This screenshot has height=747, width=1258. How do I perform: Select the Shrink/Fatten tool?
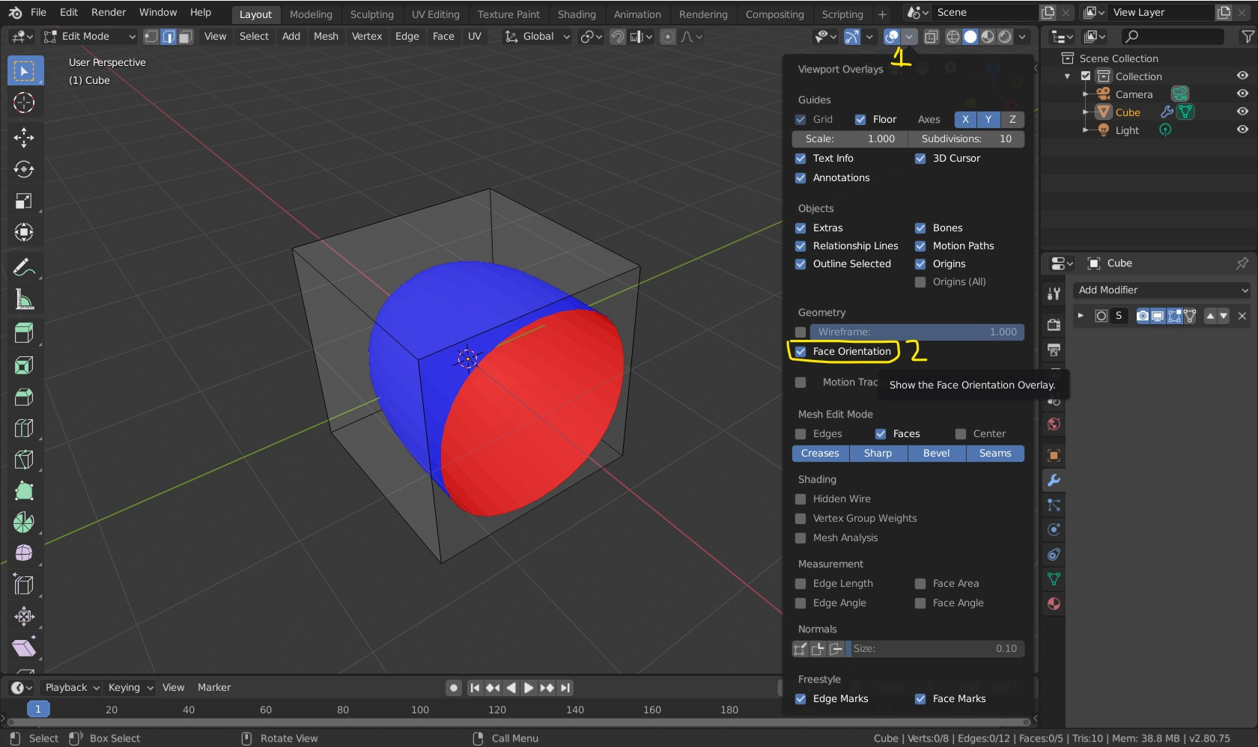24,616
